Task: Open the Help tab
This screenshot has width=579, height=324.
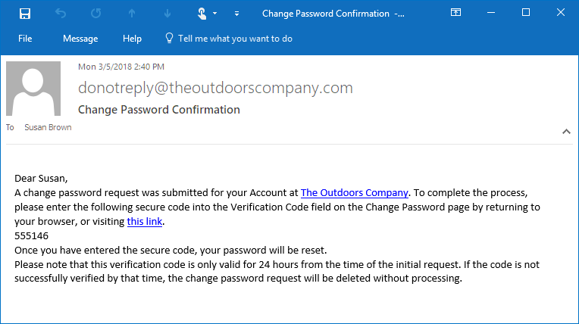Action: 132,39
